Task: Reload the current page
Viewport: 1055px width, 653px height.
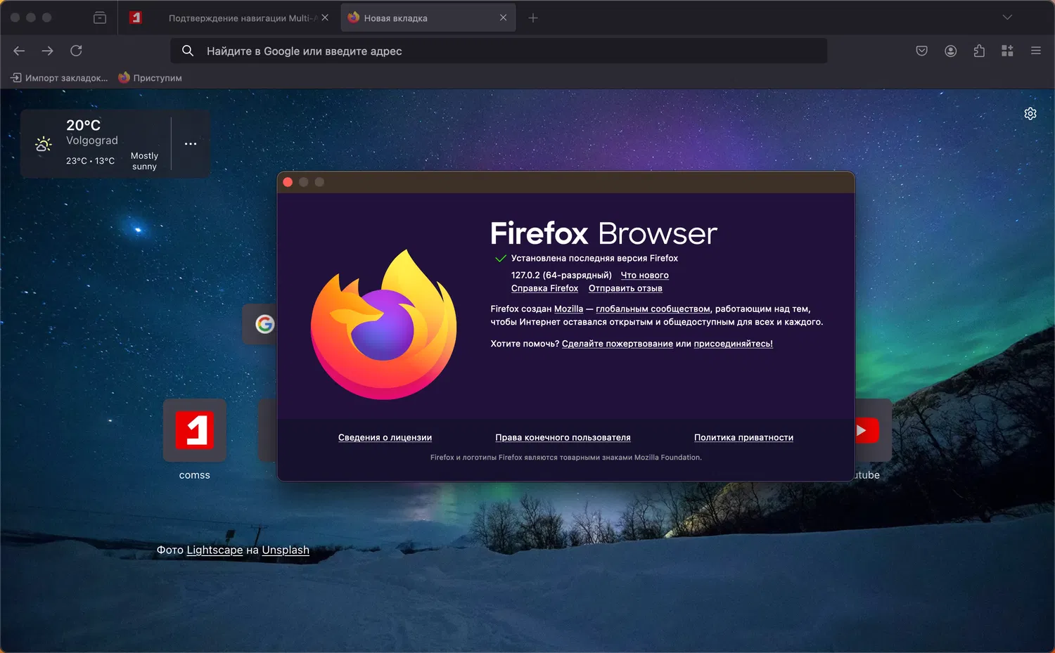Action: tap(76, 51)
